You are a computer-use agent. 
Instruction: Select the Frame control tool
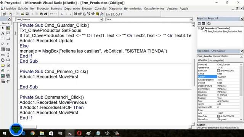point(3,38)
